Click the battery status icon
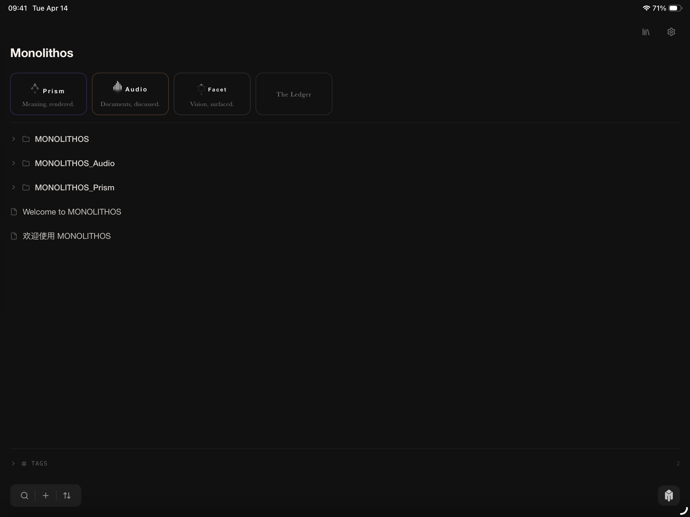The image size is (690, 517). pos(675,8)
